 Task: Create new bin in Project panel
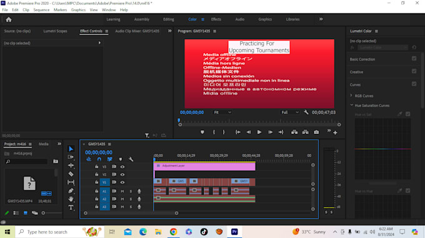click(x=56, y=161)
